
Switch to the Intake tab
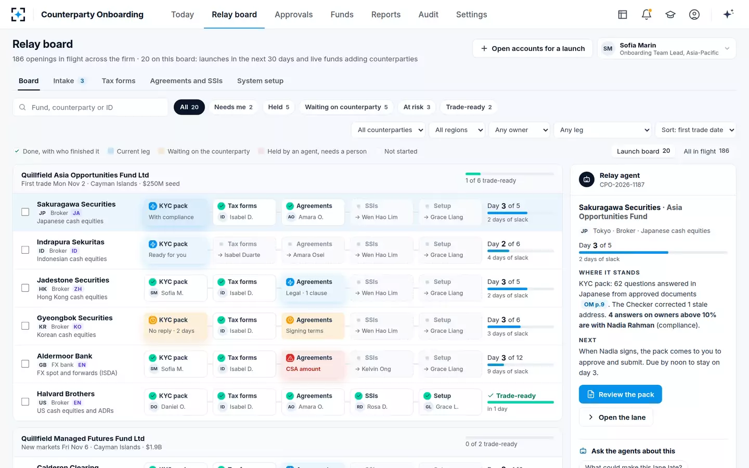pyautogui.click(x=69, y=81)
